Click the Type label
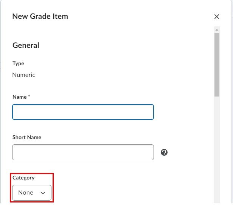This screenshot has height=207, width=233. 18,63
